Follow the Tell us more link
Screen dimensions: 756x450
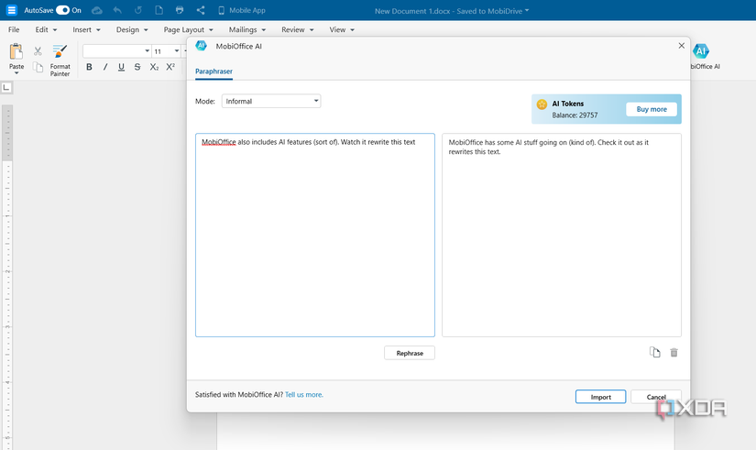(x=303, y=394)
